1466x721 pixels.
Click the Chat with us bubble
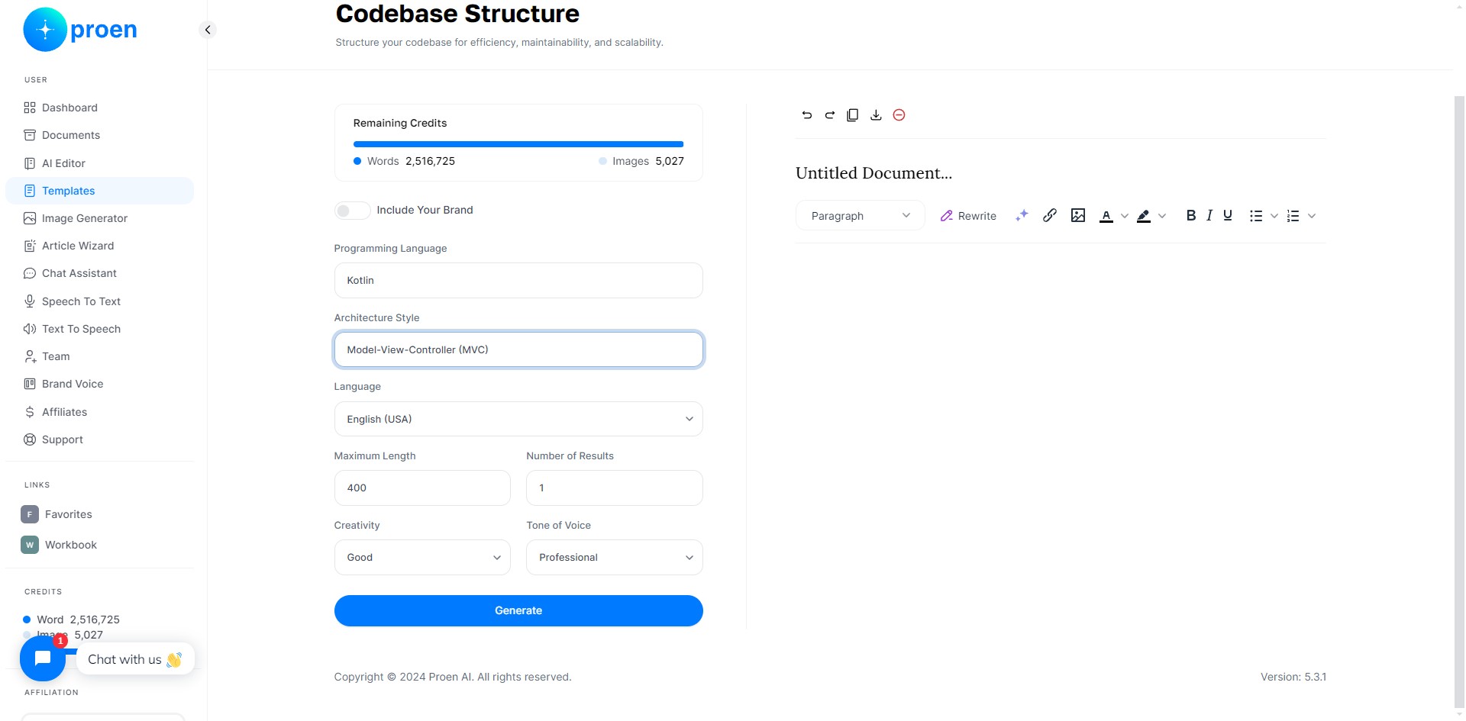(135, 659)
